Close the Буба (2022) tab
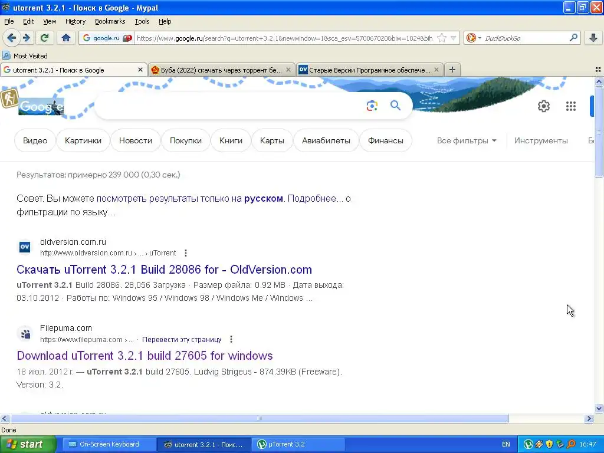The width and height of the screenshot is (604, 453). point(288,70)
